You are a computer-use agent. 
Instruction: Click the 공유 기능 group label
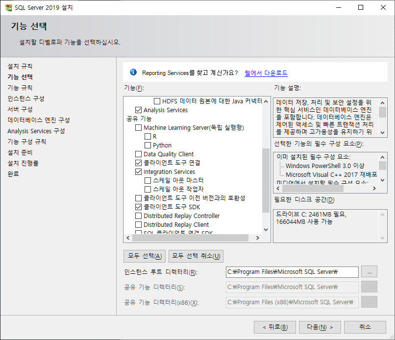click(x=139, y=119)
